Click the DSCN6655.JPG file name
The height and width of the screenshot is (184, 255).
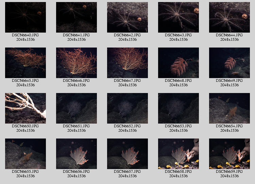click(x=26, y=171)
